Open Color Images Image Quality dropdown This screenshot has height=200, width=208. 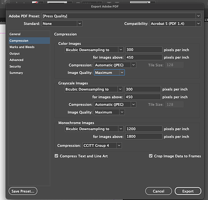[x=109, y=73]
